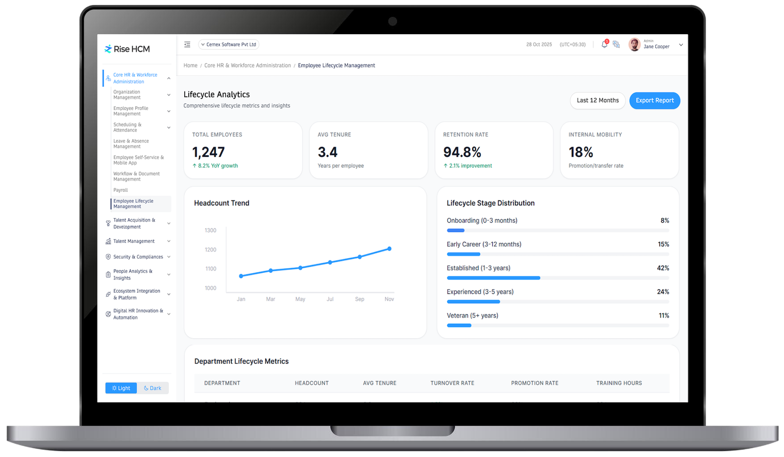Screen dimensions: 784x457
Task: Click the Rise HCM logo
Action: point(127,49)
